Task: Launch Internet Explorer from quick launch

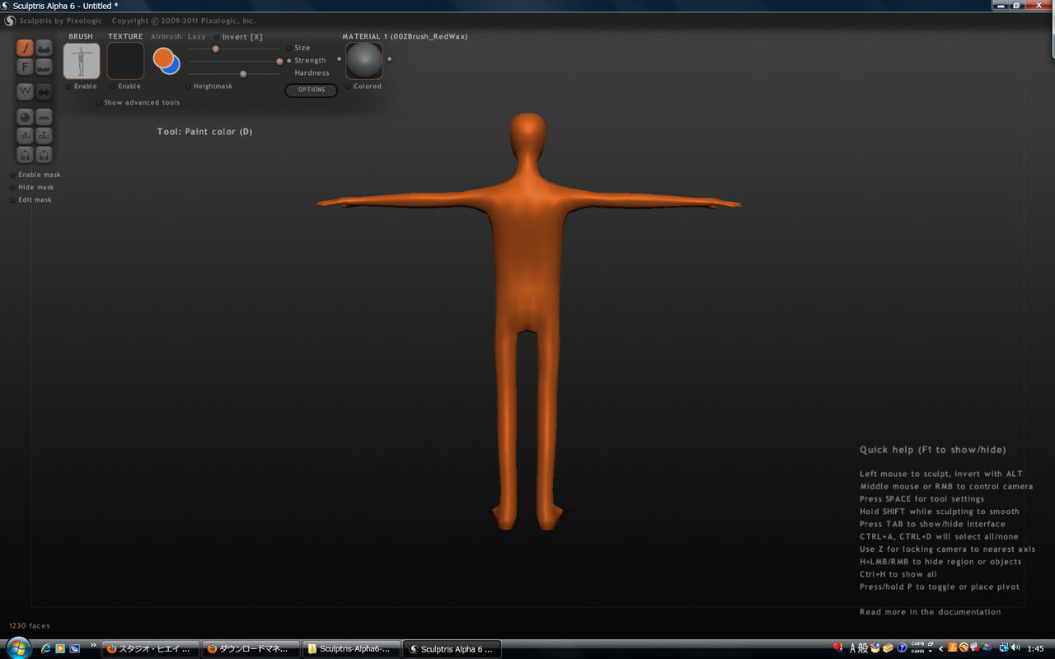Action: pyautogui.click(x=46, y=648)
